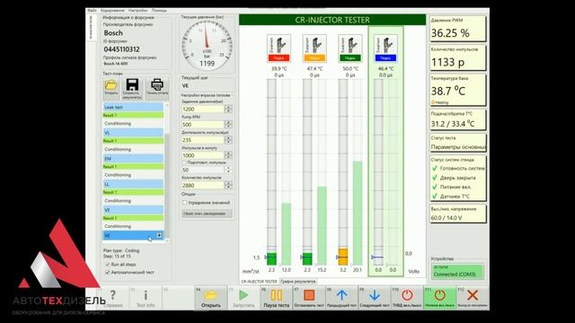The image size is (575, 323).
Task: Toggle ТНВД pump power button
Action: pos(407,298)
